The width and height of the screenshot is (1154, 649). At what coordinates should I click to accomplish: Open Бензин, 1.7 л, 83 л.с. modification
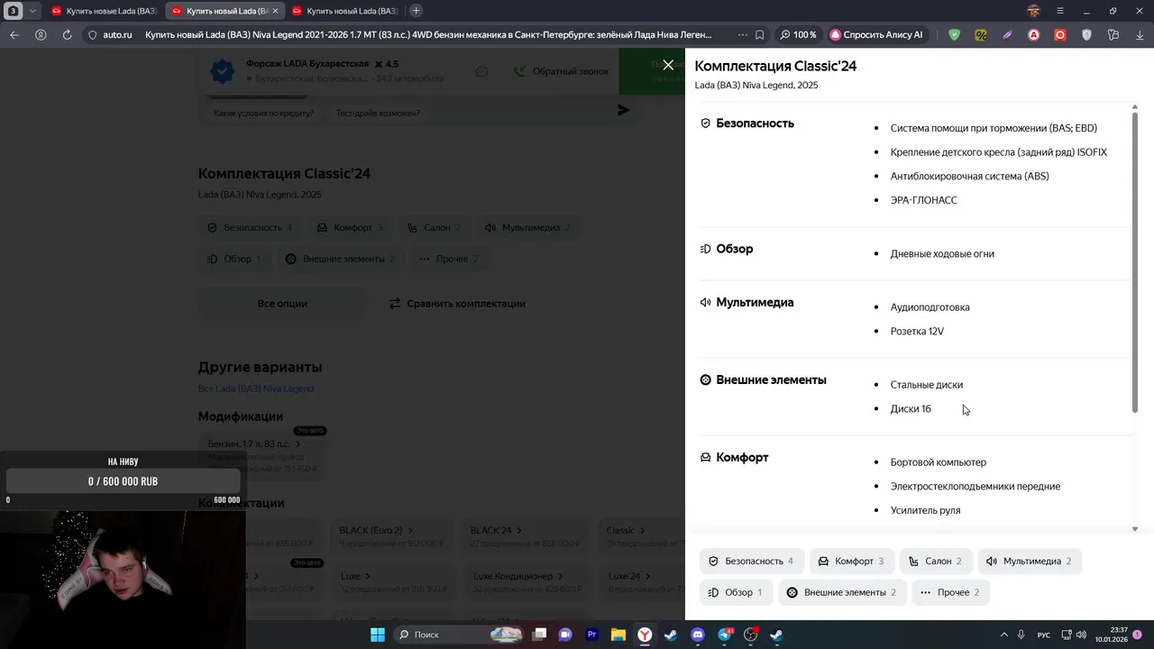261,456
